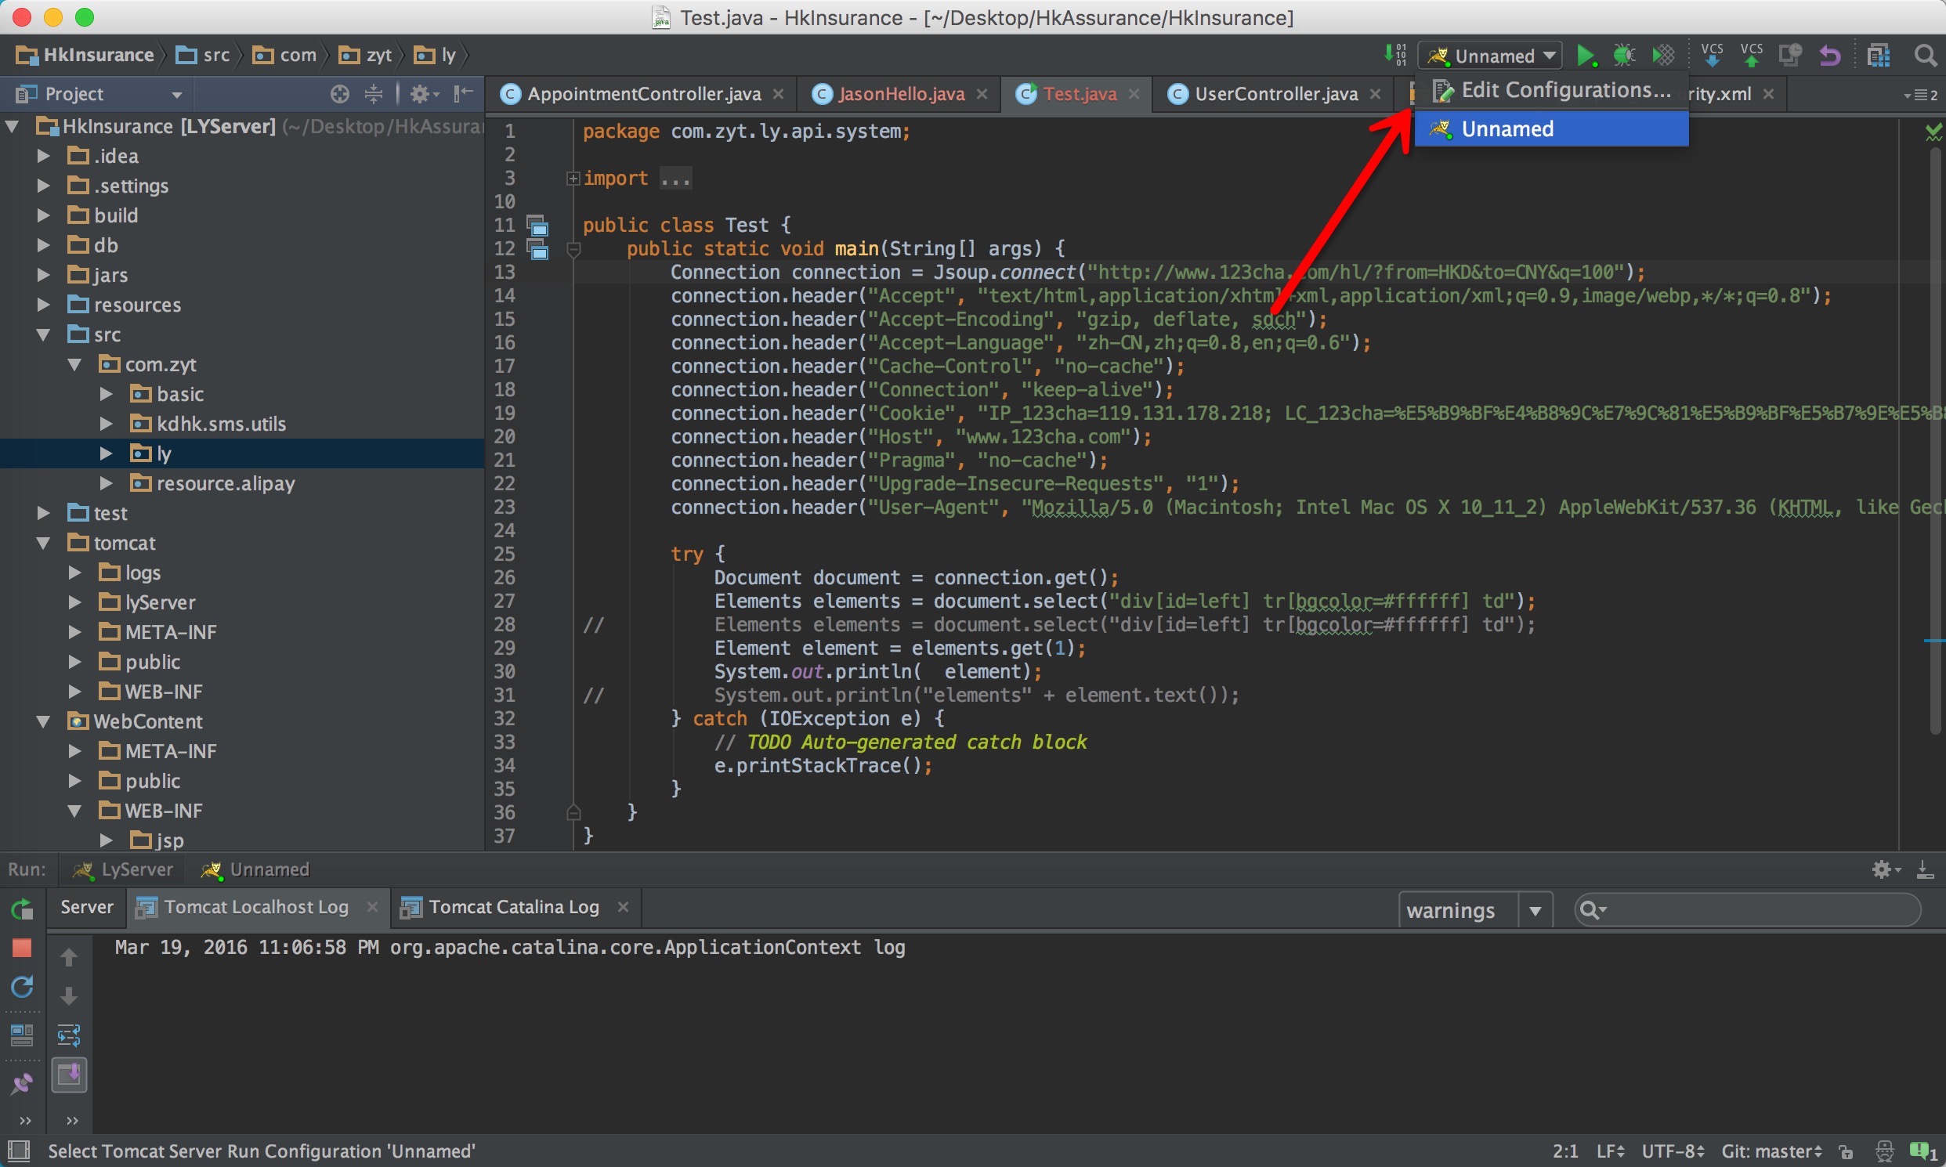Switch to LyServer run tab
This screenshot has height=1167, width=1946.
click(123, 869)
